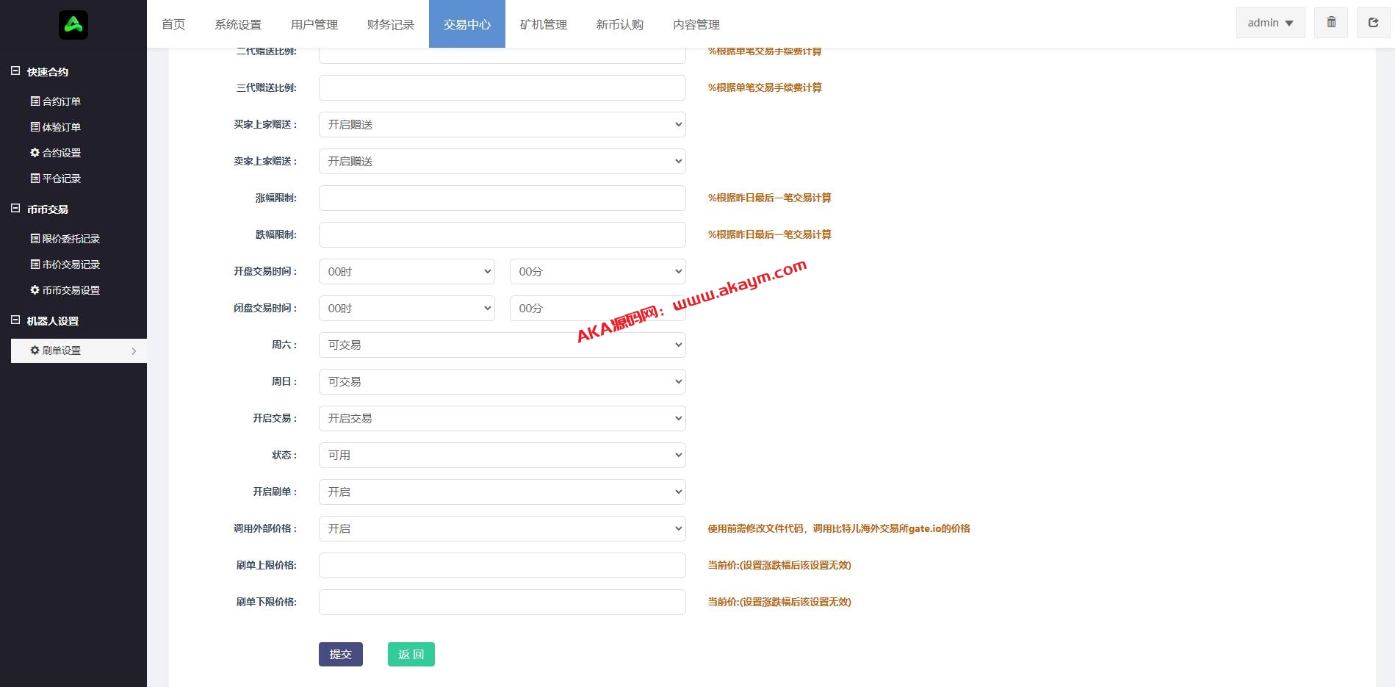Click the green logo icon in sidebar

click(73, 25)
